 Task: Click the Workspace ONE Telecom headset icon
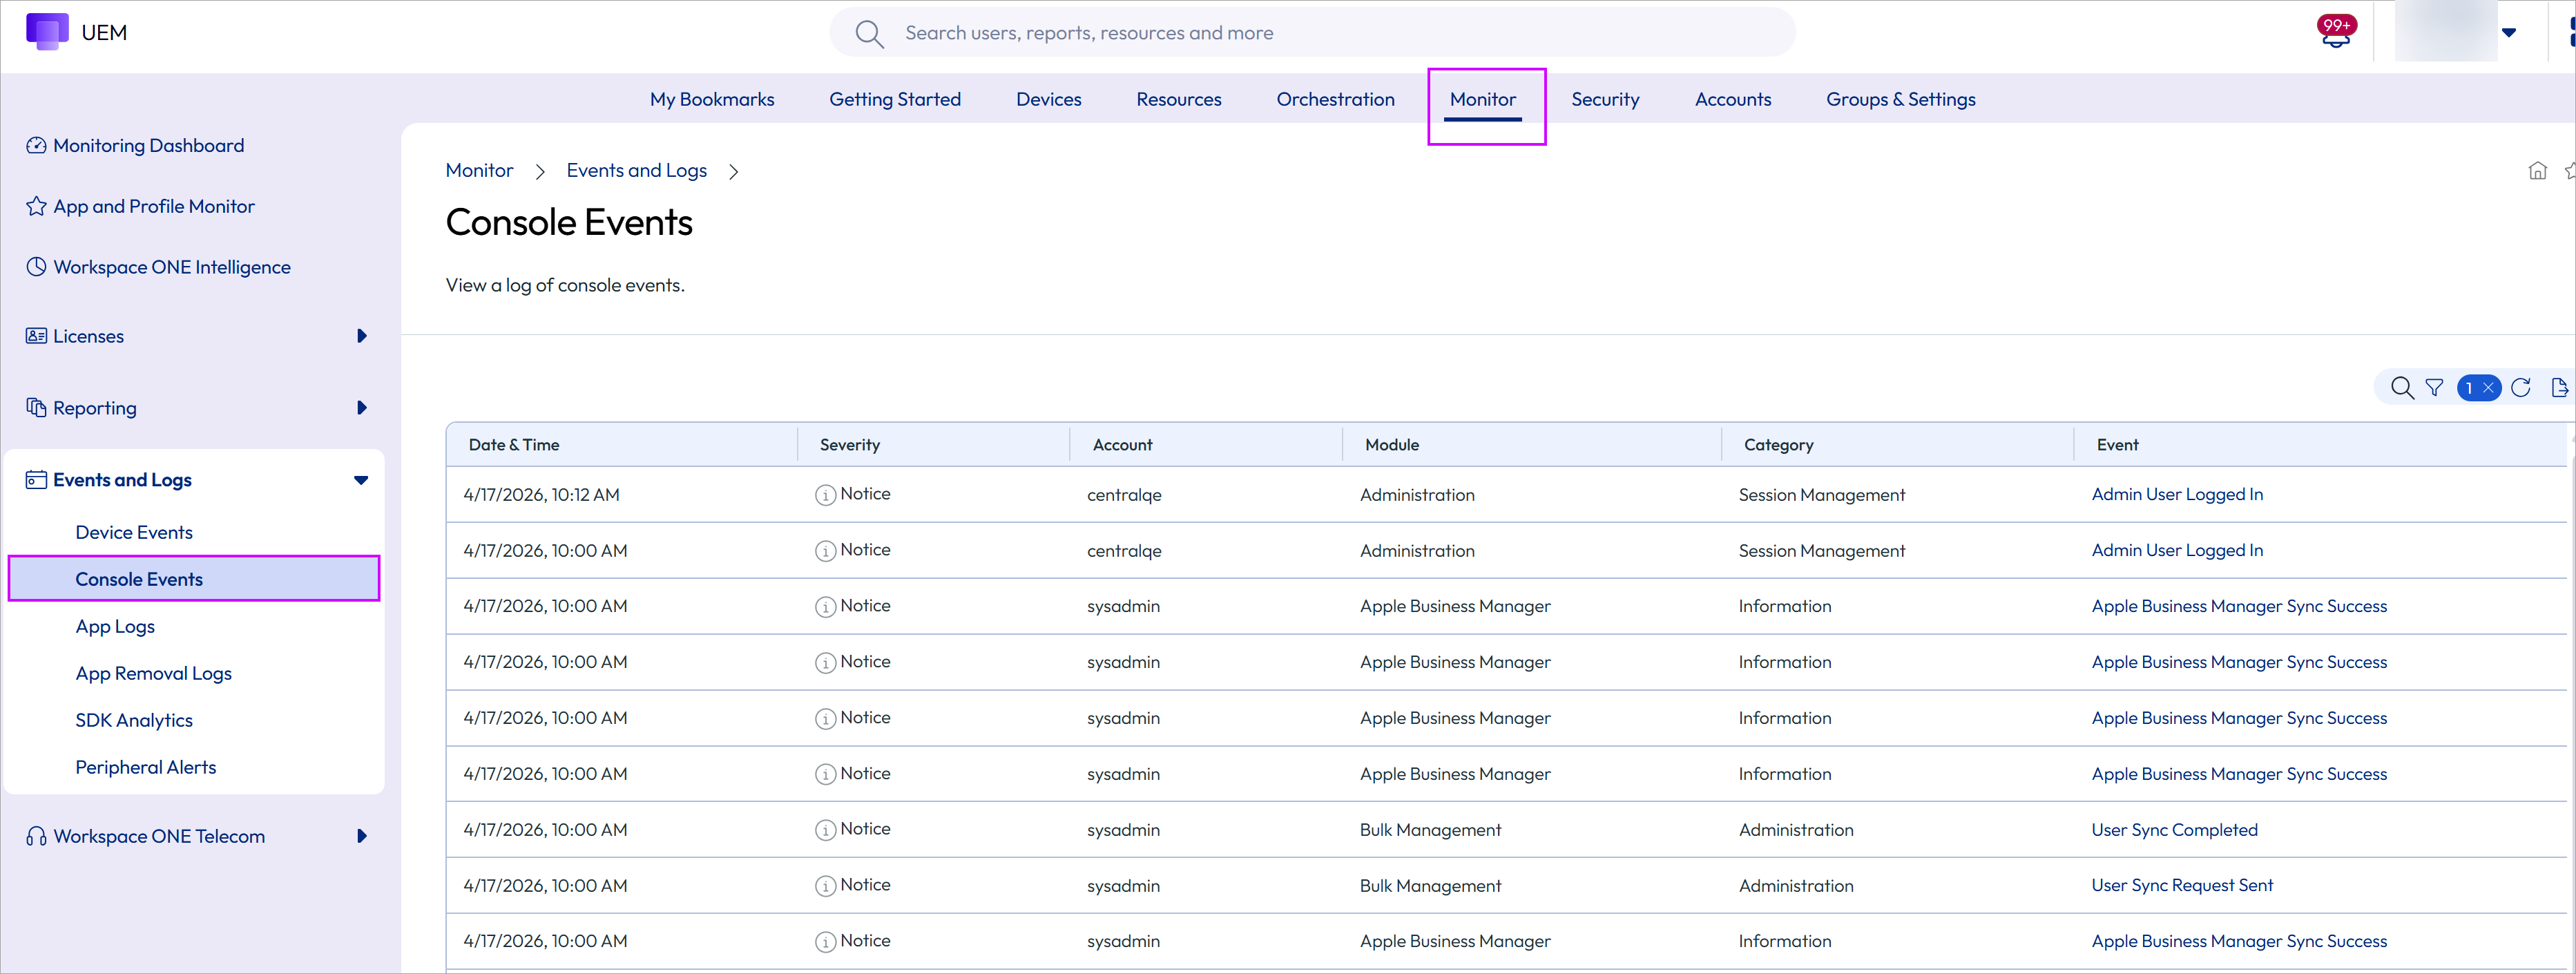pos(36,837)
